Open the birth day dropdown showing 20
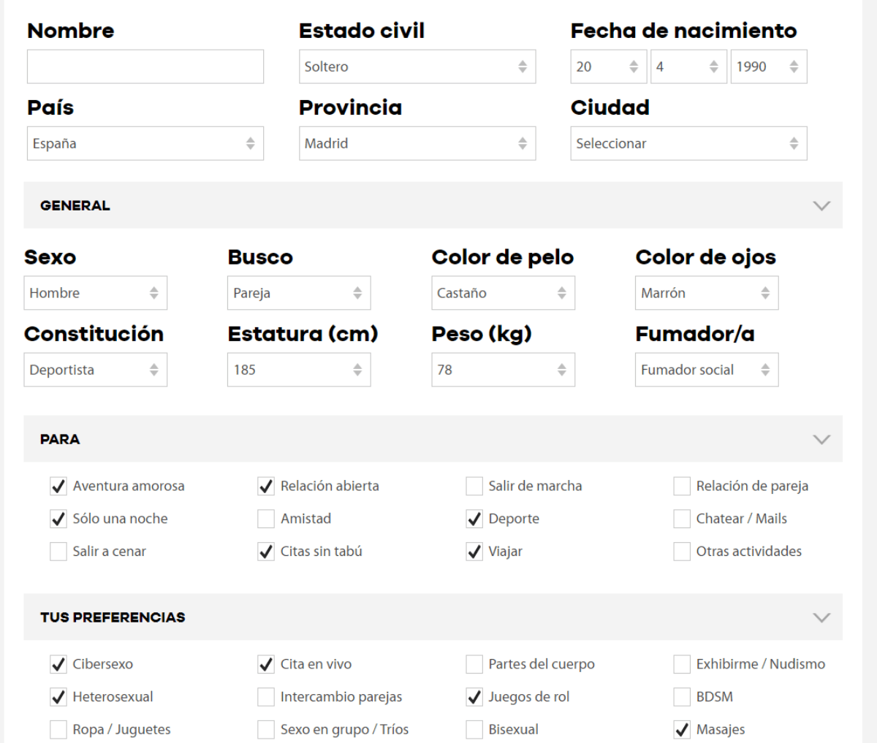 pos(608,66)
